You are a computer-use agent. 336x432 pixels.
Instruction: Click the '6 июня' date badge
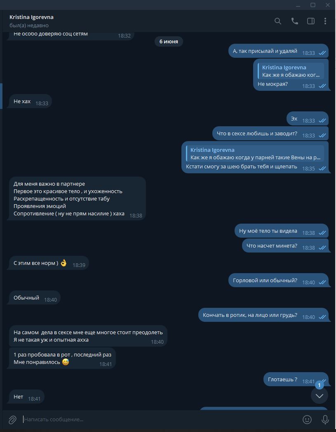click(169, 42)
